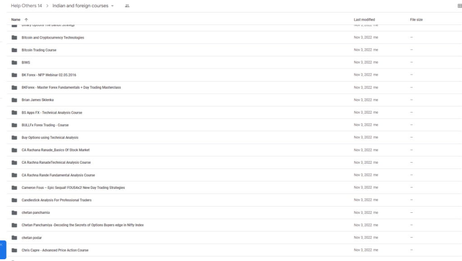Select CA Rachna RanadeTechnical Analysis Course name
462x261 pixels.
pyautogui.click(x=56, y=162)
